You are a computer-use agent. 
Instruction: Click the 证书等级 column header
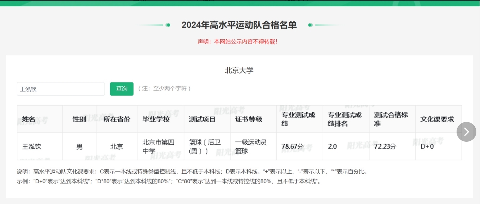click(x=253, y=119)
